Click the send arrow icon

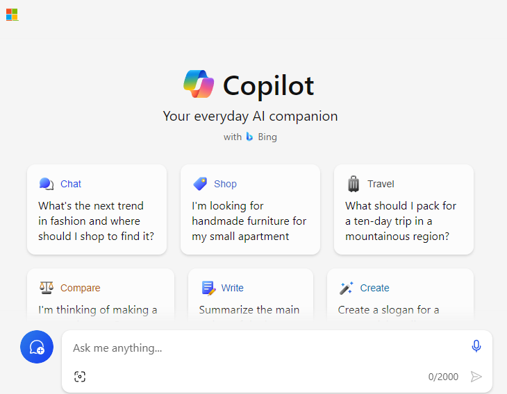(x=476, y=377)
